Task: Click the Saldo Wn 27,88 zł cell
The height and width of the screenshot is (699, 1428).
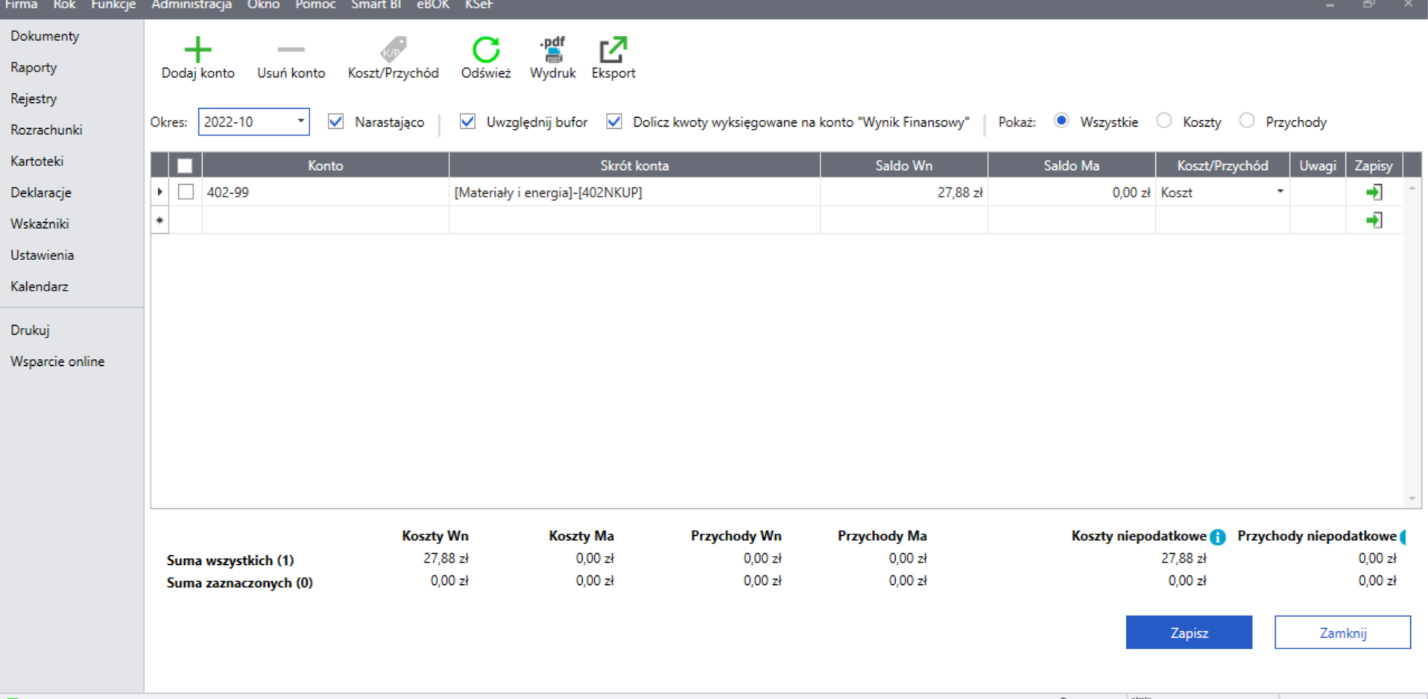Action: point(904,192)
